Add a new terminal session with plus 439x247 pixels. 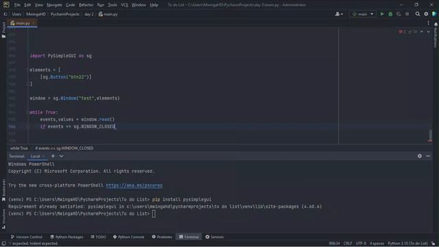(x=53, y=156)
